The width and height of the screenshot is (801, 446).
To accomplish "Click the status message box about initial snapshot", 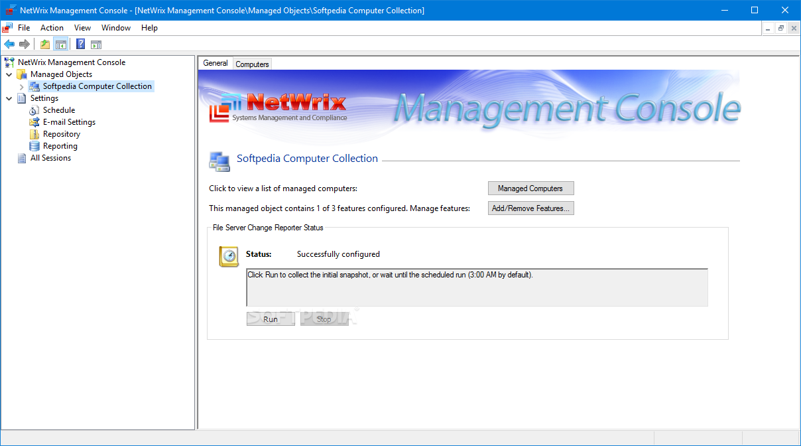I will (x=477, y=287).
